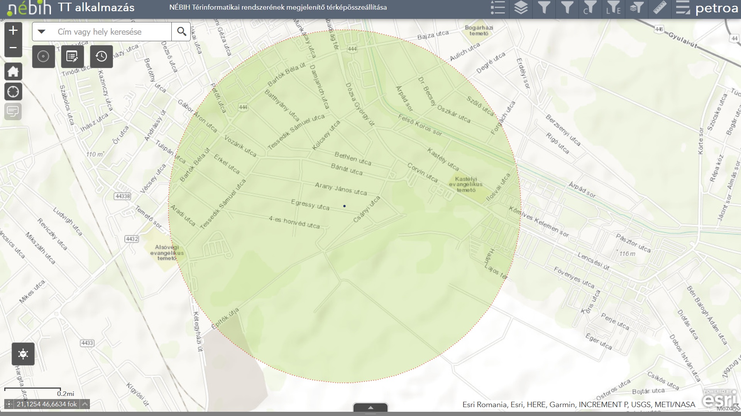Click the filter icon marked LE
The height and width of the screenshot is (416, 741).
coord(613,8)
